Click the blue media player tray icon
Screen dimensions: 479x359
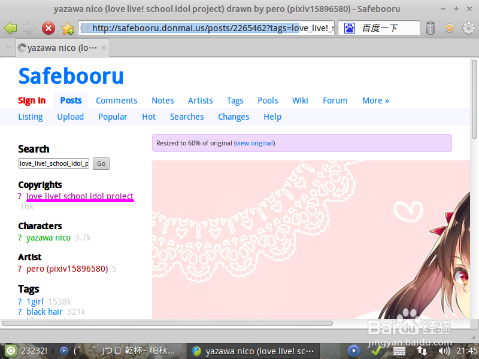click(x=354, y=351)
